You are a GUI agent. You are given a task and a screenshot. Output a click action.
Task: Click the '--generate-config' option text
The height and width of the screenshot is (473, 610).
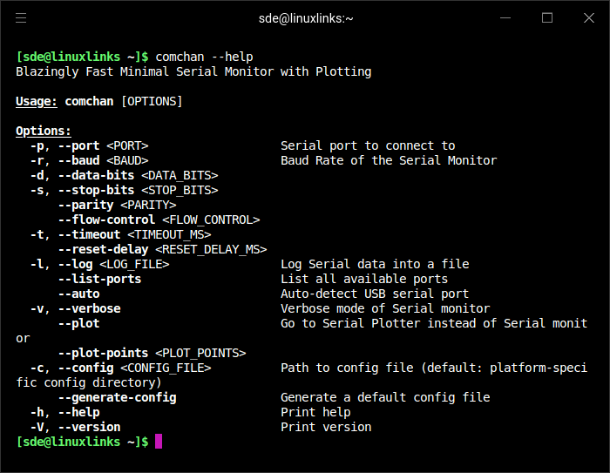pos(117,397)
